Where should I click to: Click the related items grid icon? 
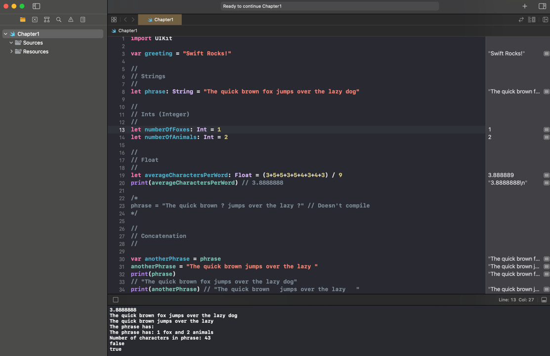click(x=114, y=20)
